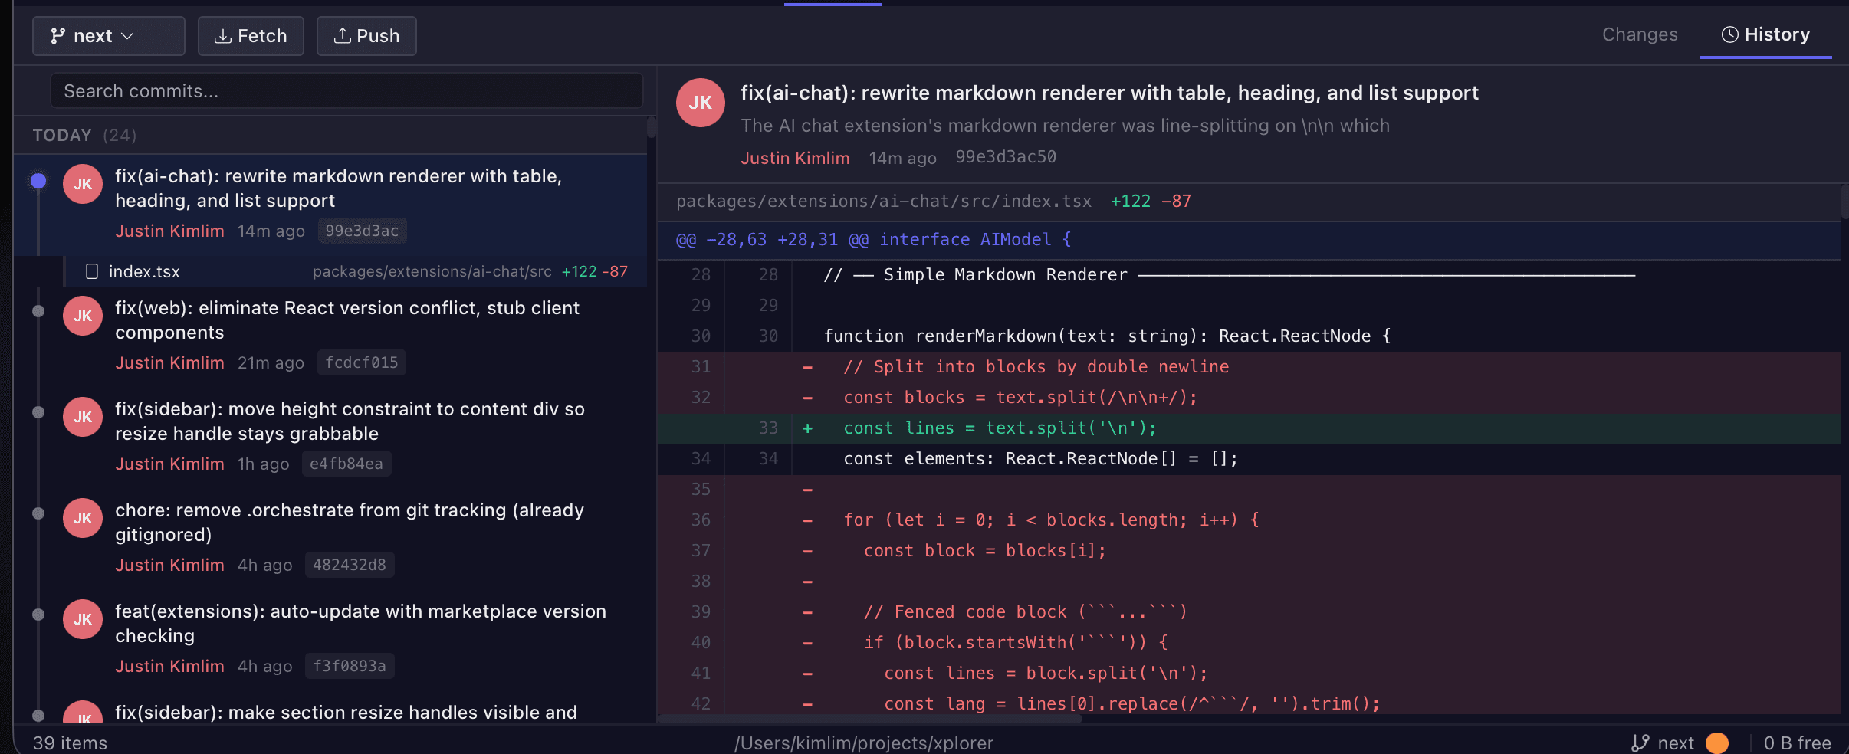1849x754 pixels.
Task: Open commit hash 99e3d3ac badge
Action: click(361, 231)
